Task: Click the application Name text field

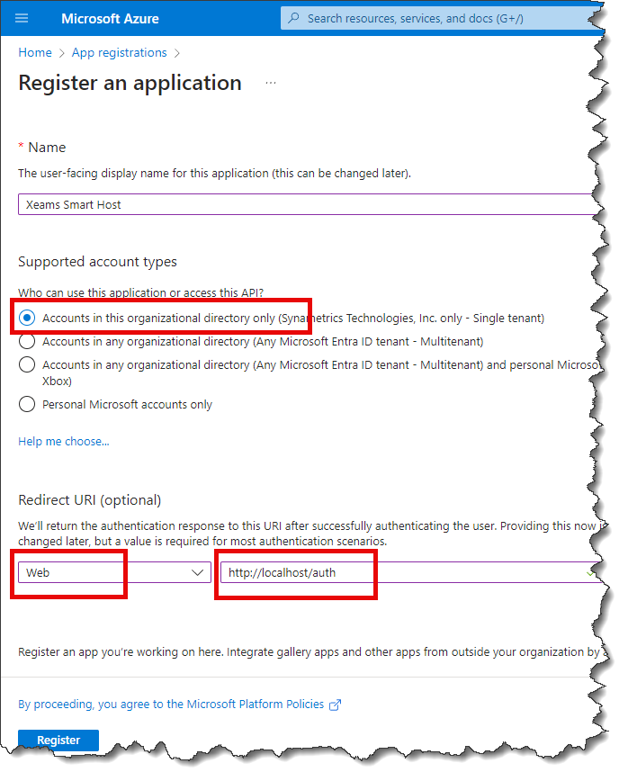Action: tap(306, 204)
